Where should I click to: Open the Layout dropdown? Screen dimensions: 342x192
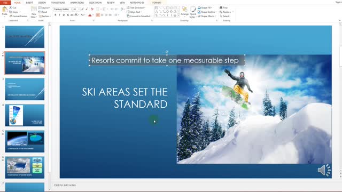pyautogui.click(x=44, y=7)
